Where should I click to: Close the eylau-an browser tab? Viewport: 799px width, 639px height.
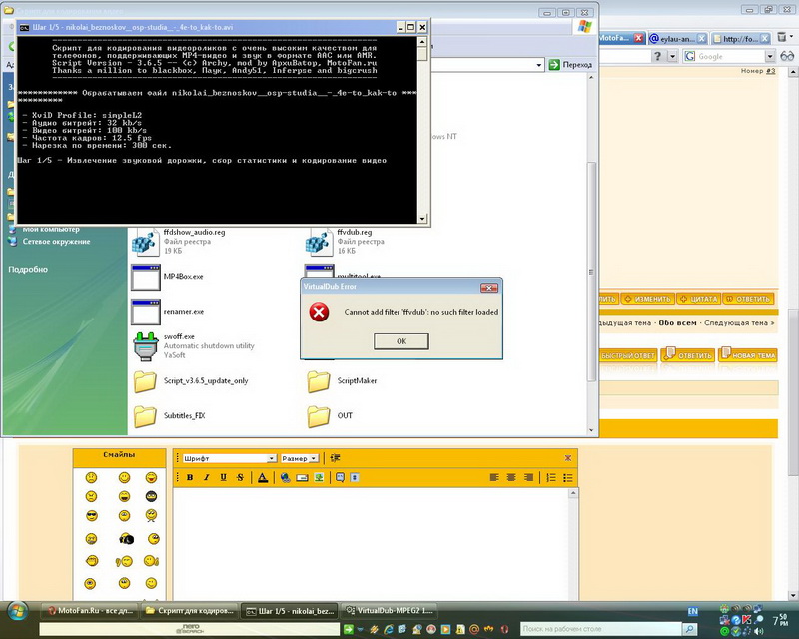(702, 38)
